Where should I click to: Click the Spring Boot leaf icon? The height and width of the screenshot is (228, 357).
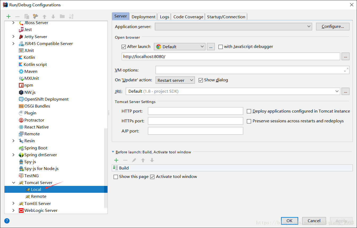(21, 148)
